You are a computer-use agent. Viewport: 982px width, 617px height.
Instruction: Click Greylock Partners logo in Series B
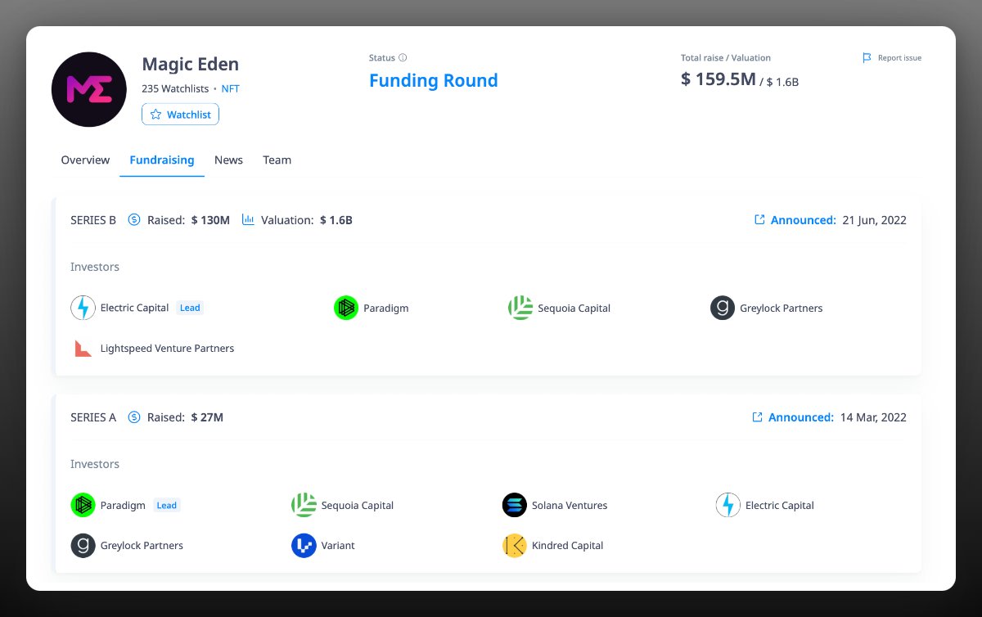click(x=723, y=308)
